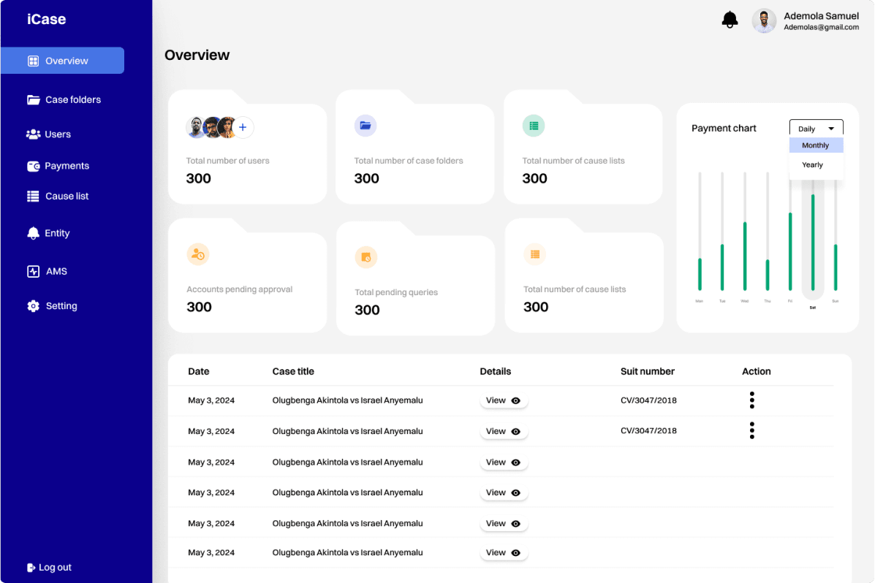Click the AMS sidebar icon
This screenshot has height=583, width=875.
(x=34, y=271)
